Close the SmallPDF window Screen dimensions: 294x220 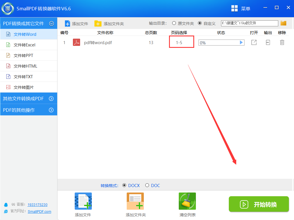(x=288, y=7)
